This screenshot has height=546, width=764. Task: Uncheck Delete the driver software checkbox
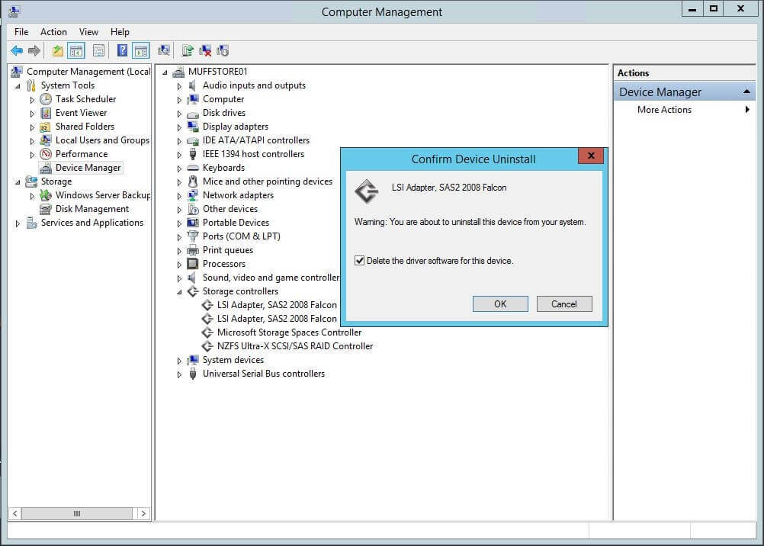tap(360, 261)
